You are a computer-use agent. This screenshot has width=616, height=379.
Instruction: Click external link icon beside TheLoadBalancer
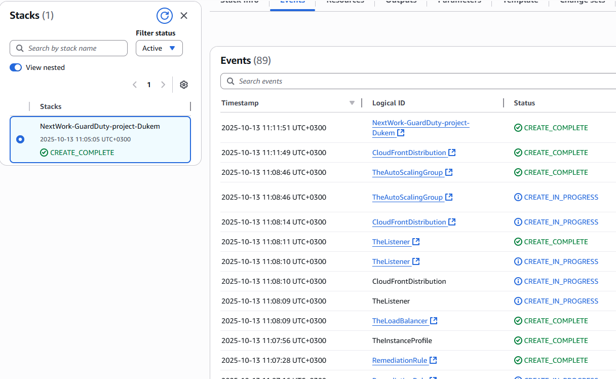(x=434, y=321)
